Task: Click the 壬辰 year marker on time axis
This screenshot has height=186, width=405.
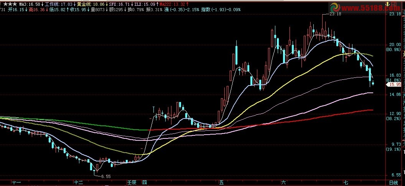Action: coord(132,183)
